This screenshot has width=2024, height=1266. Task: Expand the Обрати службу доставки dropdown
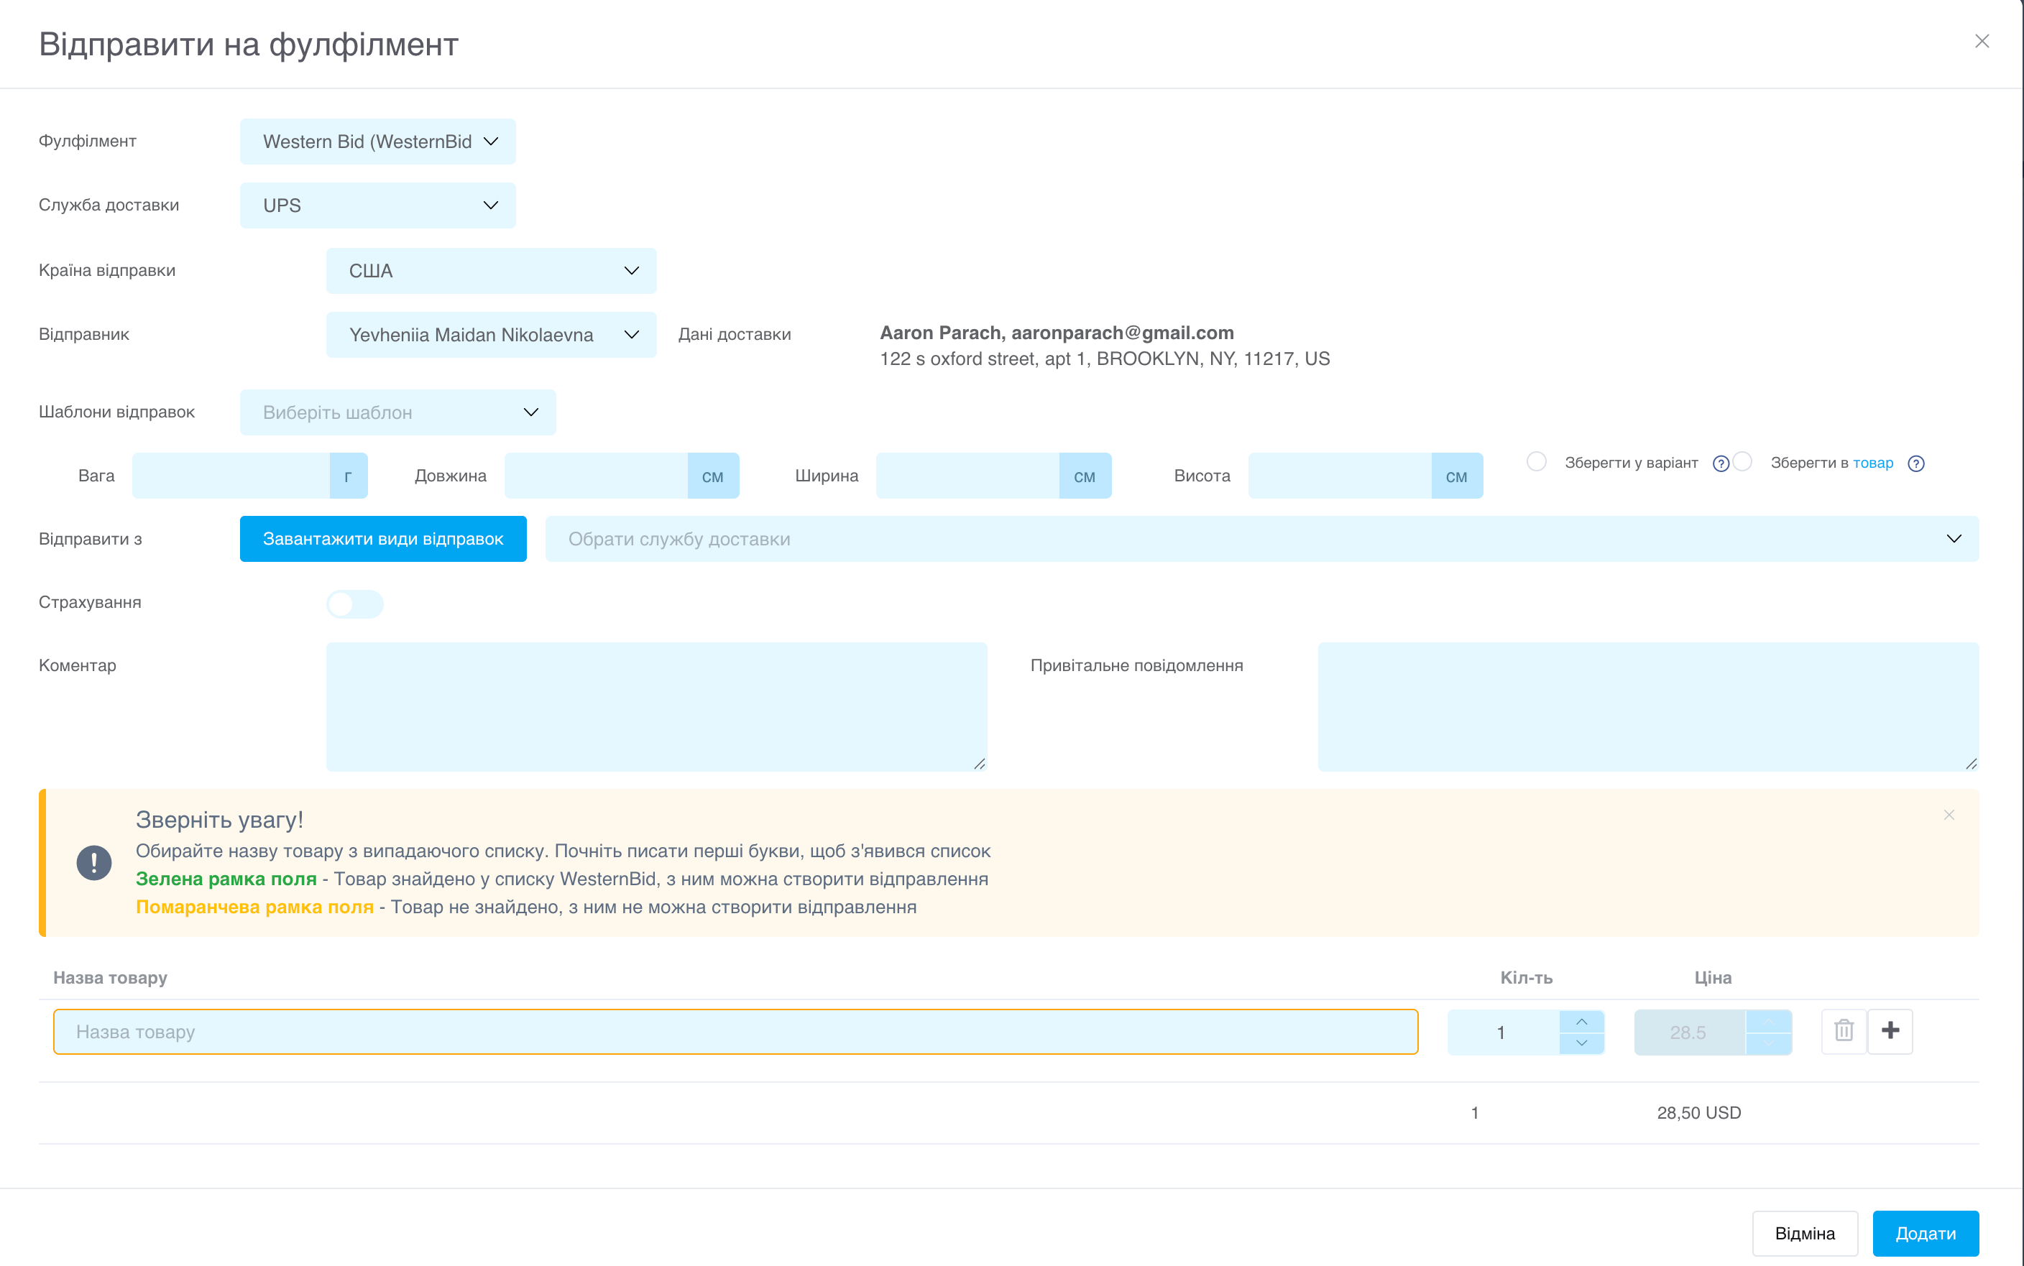coord(1261,539)
